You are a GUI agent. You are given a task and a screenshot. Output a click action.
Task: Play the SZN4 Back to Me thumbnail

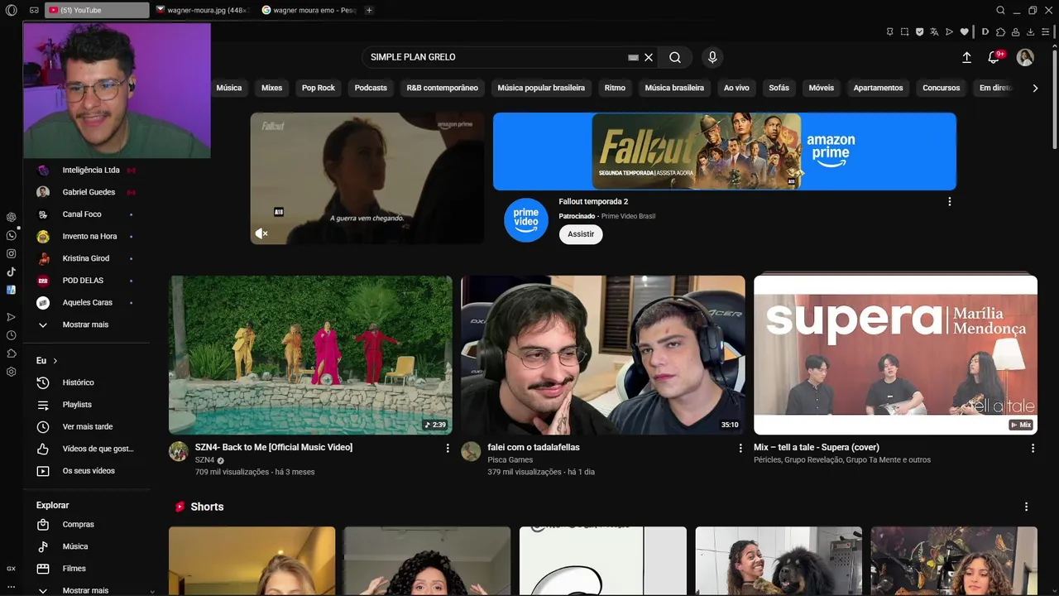pos(310,355)
